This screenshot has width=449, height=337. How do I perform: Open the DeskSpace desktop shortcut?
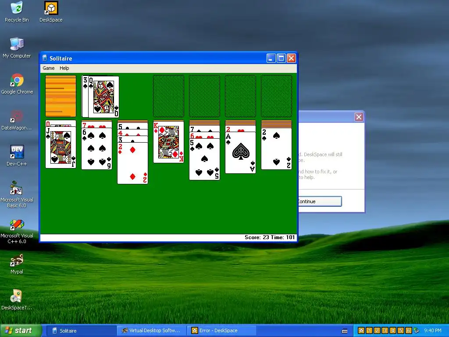click(51, 12)
